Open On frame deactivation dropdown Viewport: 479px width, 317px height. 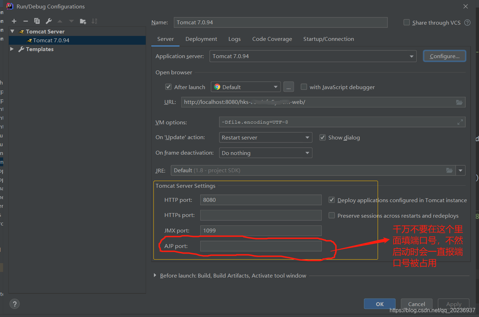click(265, 153)
